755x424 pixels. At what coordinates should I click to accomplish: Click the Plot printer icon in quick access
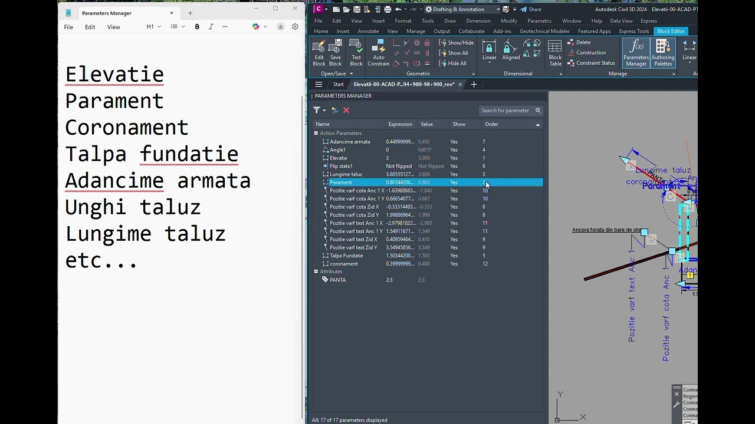click(388, 9)
